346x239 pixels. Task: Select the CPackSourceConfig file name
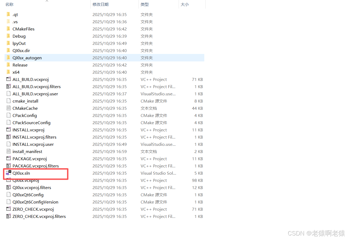pos(32,123)
